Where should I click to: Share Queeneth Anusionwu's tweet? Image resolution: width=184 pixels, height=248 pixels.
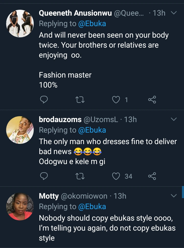click(152, 100)
